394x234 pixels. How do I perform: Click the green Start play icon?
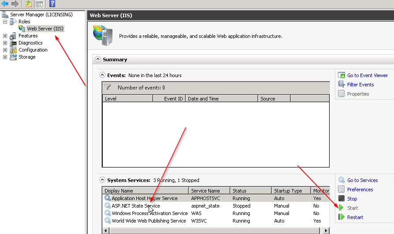pyautogui.click(x=341, y=208)
